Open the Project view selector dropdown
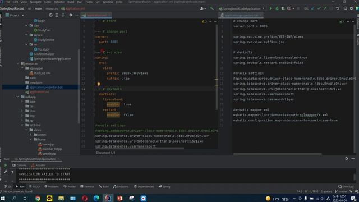 (15, 15)
